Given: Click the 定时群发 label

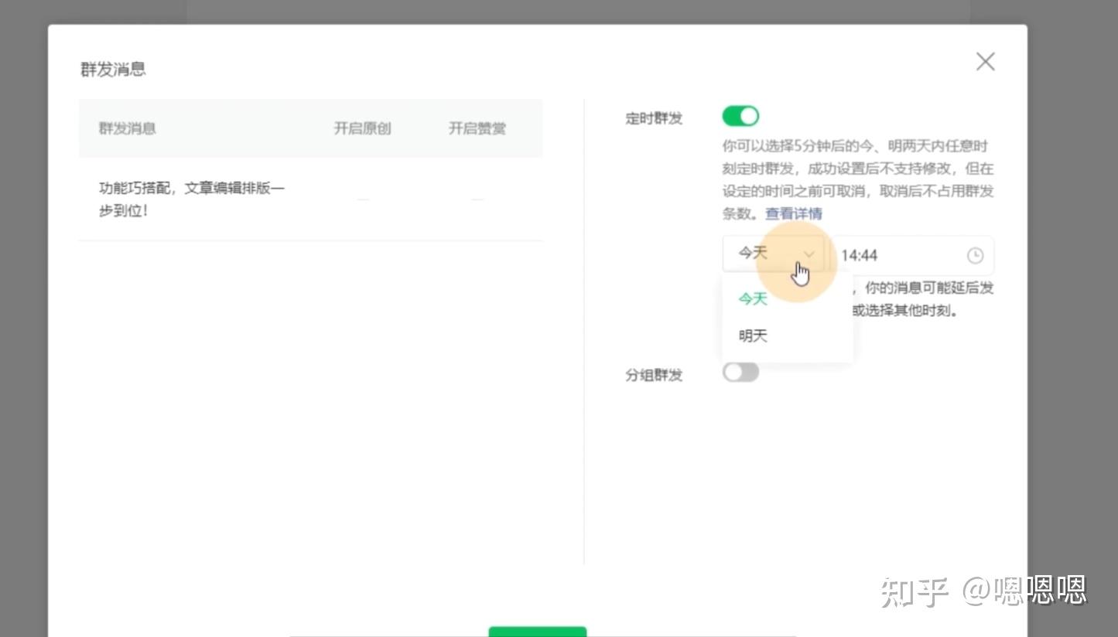Looking at the screenshot, I should tap(654, 119).
